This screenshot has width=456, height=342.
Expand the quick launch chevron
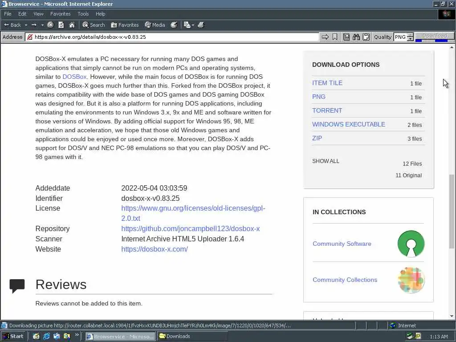[77, 335]
